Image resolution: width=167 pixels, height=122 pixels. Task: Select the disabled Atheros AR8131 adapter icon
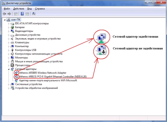coord(17,77)
